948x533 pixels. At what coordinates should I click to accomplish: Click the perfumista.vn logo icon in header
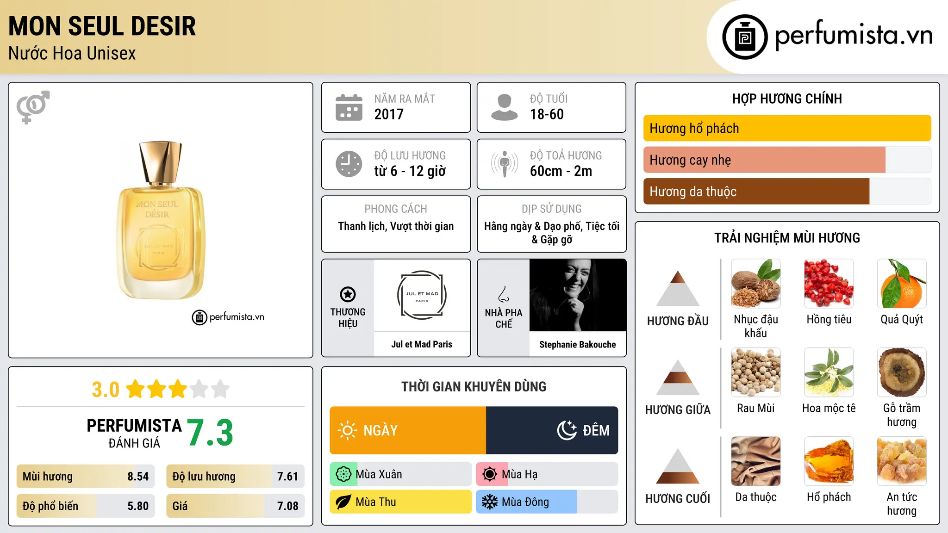click(x=745, y=37)
